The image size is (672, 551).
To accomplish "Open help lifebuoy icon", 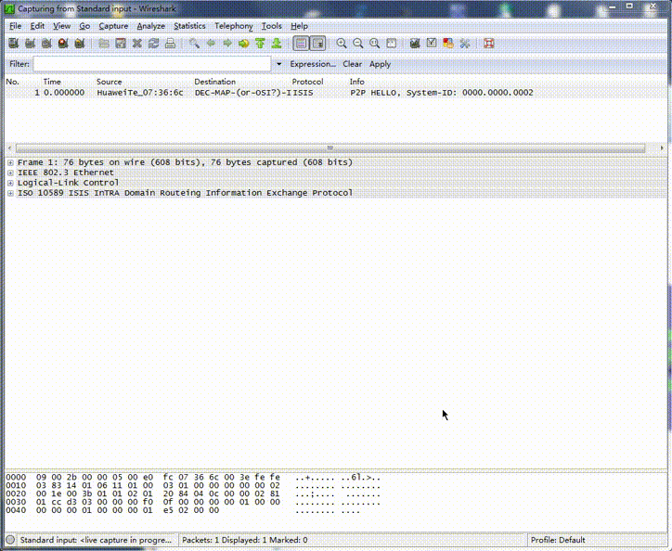I will point(489,44).
